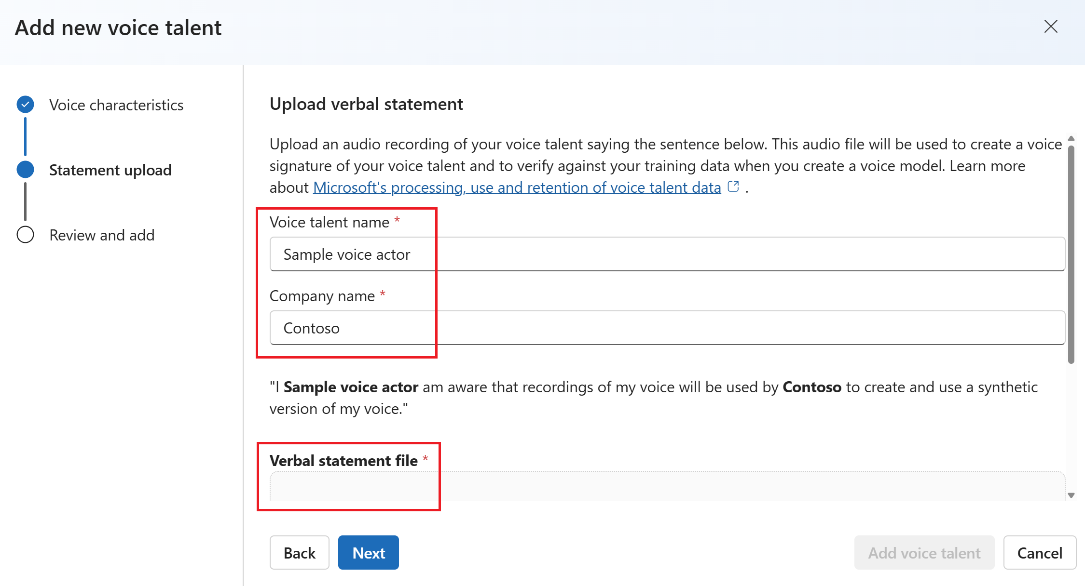The height and width of the screenshot is (586, 1085).
Task: Click the Statement upload step circle icon
Action: coord(25,170)
